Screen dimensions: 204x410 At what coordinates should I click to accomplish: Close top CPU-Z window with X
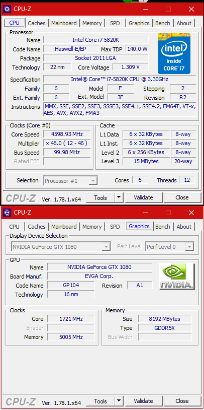point(191,9)
